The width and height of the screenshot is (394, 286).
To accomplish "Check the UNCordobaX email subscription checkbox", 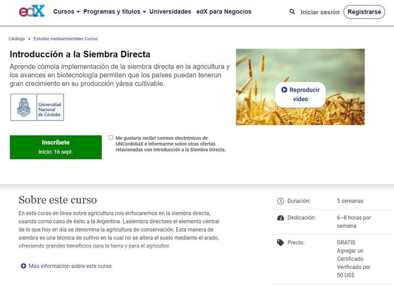I will 111,138.
